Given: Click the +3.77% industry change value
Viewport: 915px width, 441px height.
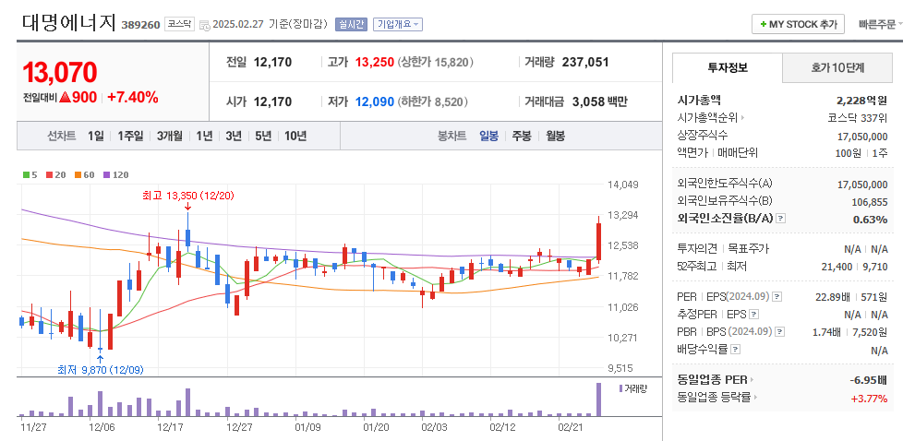Looking at the screenshot, I should point(870,399).
